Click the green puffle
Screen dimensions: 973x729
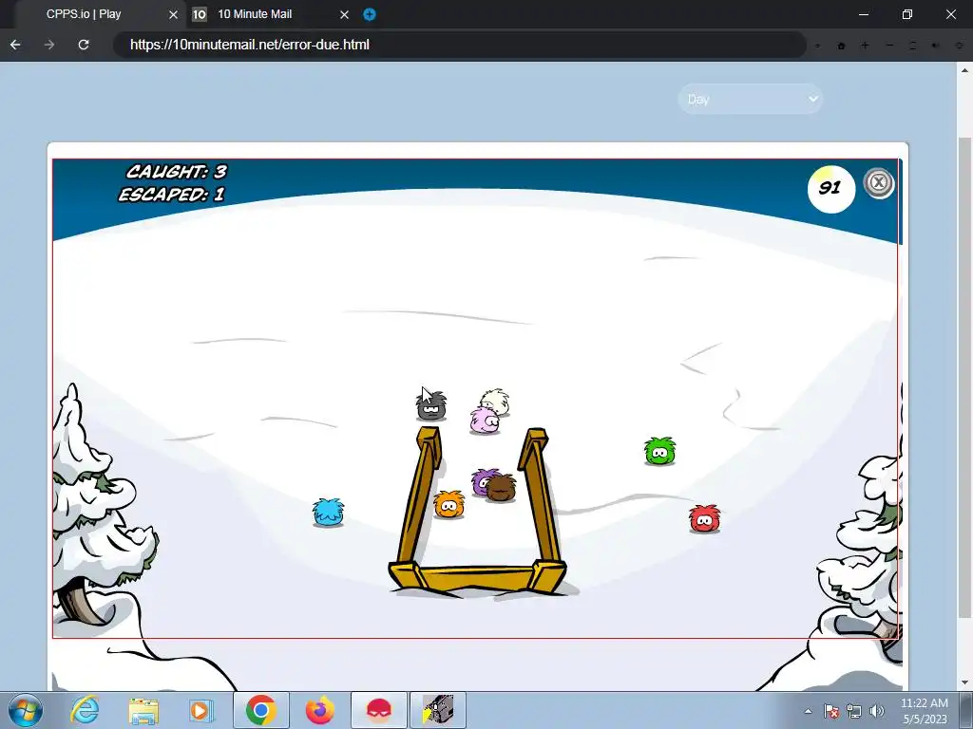pos(659,451)
